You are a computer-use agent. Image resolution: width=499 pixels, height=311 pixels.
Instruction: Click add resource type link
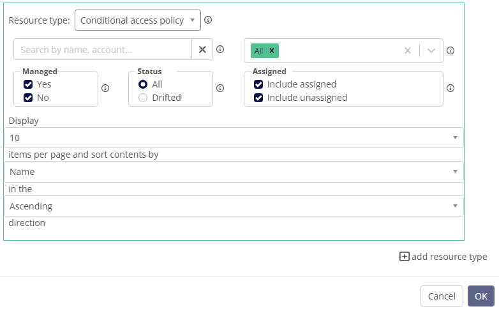[x=443, y=257]
